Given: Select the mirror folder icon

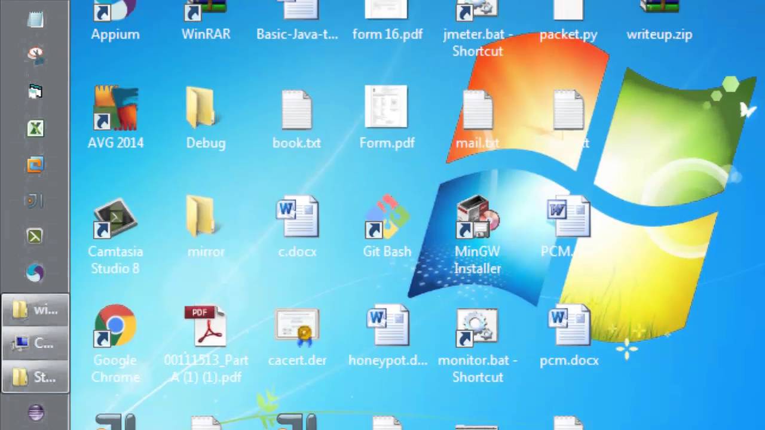Looking at the screenshot, I should tap(206, 227).
